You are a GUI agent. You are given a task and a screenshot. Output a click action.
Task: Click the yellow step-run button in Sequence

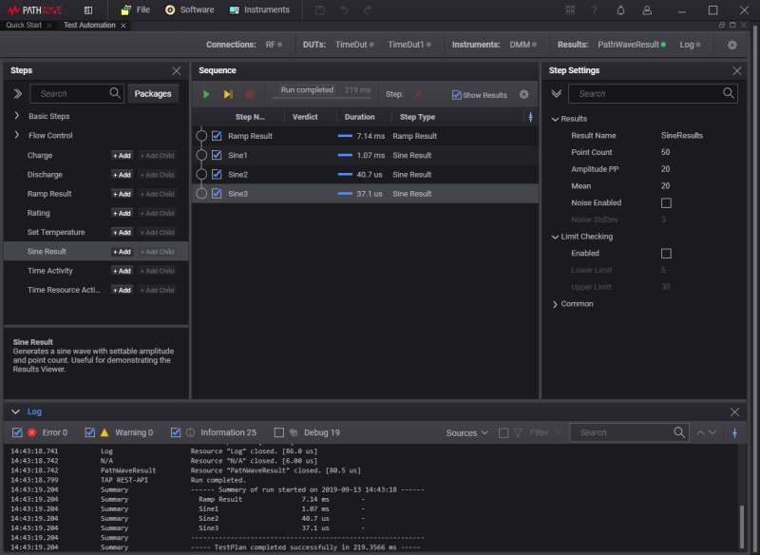tap(228, 95)
